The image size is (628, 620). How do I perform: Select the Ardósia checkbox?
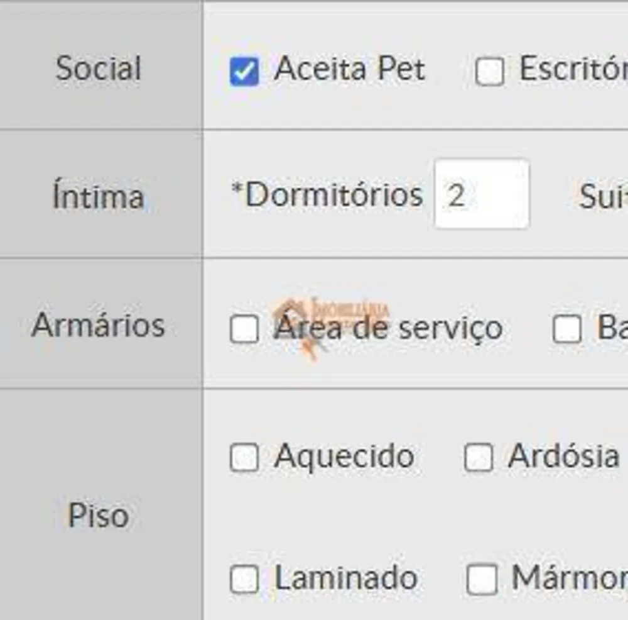point(478,457)
